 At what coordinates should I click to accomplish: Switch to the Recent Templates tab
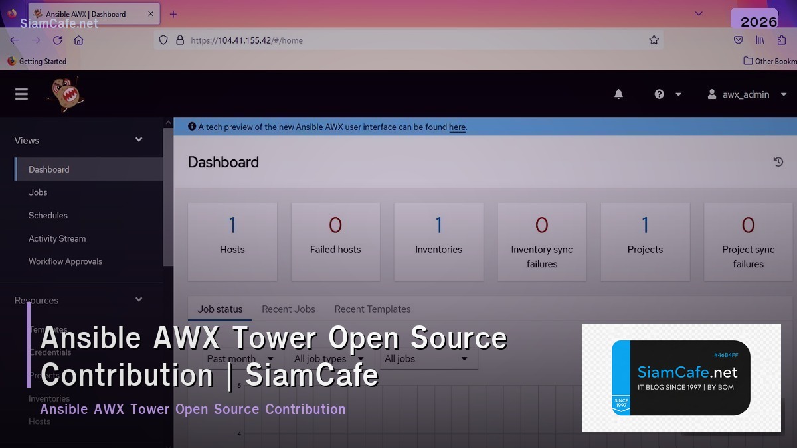[x=373, y=309]
